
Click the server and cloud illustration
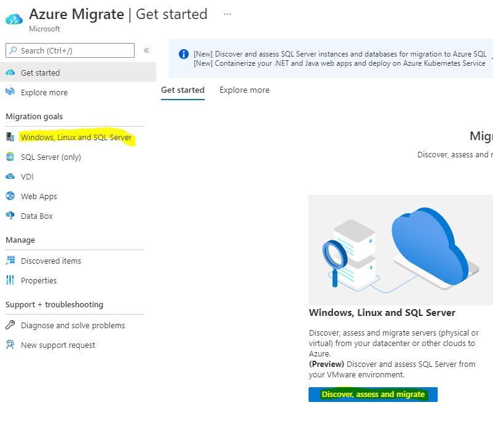click(401, 250)
